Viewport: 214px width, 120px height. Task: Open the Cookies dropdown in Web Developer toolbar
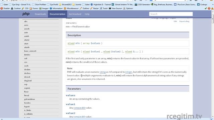pos(16,8)
